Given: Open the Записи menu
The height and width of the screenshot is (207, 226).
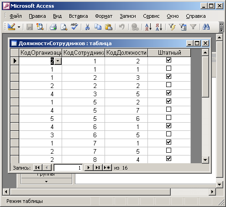Looking at the screenshot, I should coord(128,16).
